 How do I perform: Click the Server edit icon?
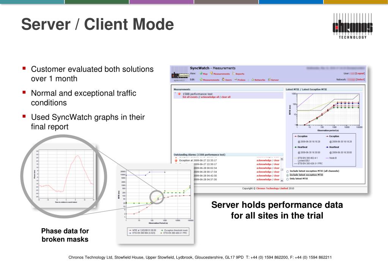(x=269, y=79)
